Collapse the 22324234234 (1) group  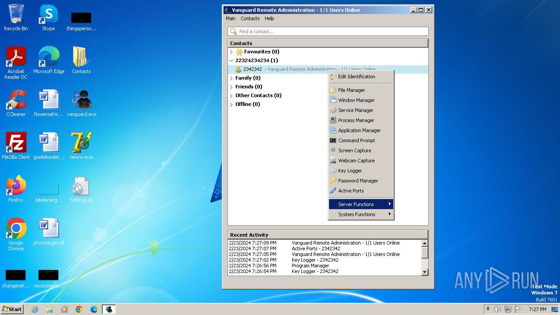231,60
